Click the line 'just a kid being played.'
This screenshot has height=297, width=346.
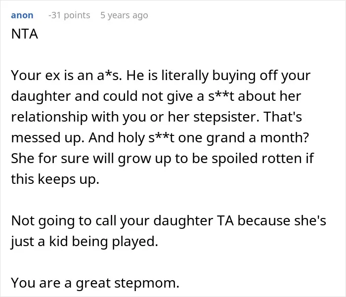tap(85, 241)
